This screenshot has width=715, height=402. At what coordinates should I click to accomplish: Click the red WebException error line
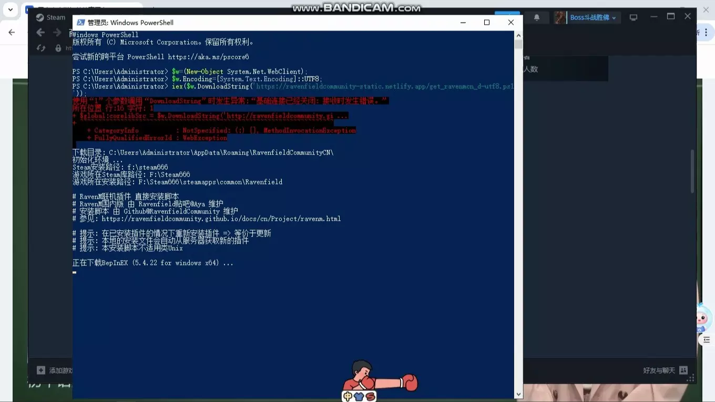point(157,138)
